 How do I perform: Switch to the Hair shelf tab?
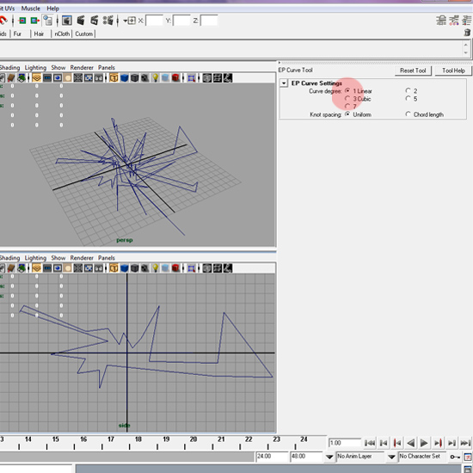pos(39,34)
